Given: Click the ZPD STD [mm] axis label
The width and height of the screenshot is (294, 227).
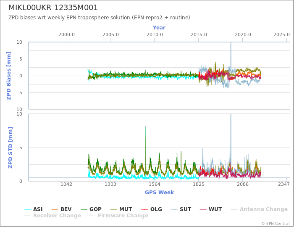Looking at the screenshot, I should [10, 148].
